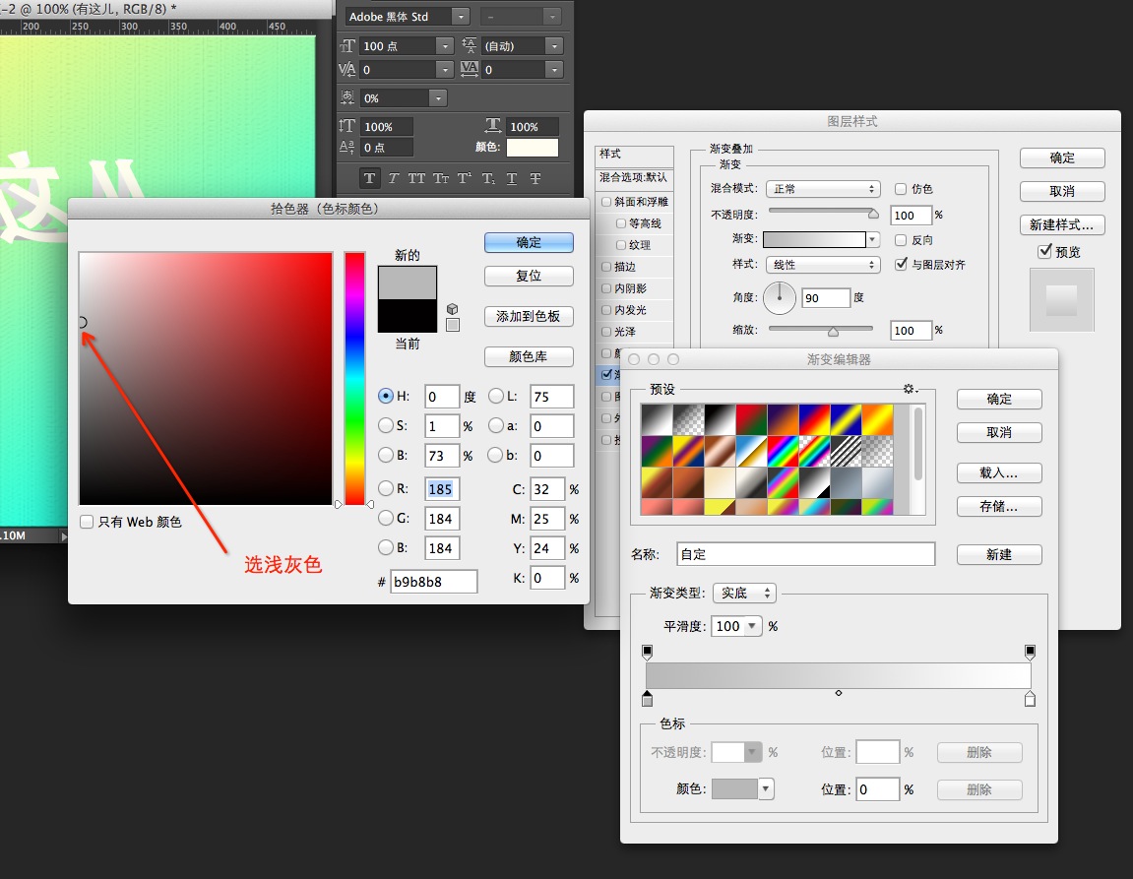
Task: Toggle subscript text style
Action: tap(487, 178)
